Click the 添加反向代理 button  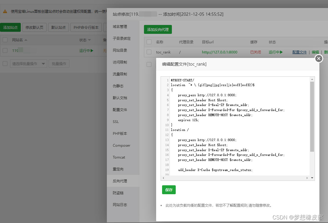coord(158,29)
